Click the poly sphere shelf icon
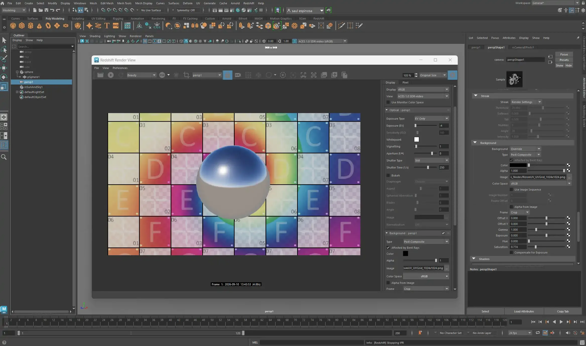The height and width of the screenshot is (346, 586). tap(13, 26)
